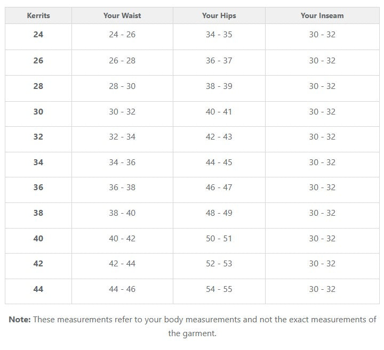Click hips range 46 - 47
This screenshot has width=384, height=350.
(219, 188)
